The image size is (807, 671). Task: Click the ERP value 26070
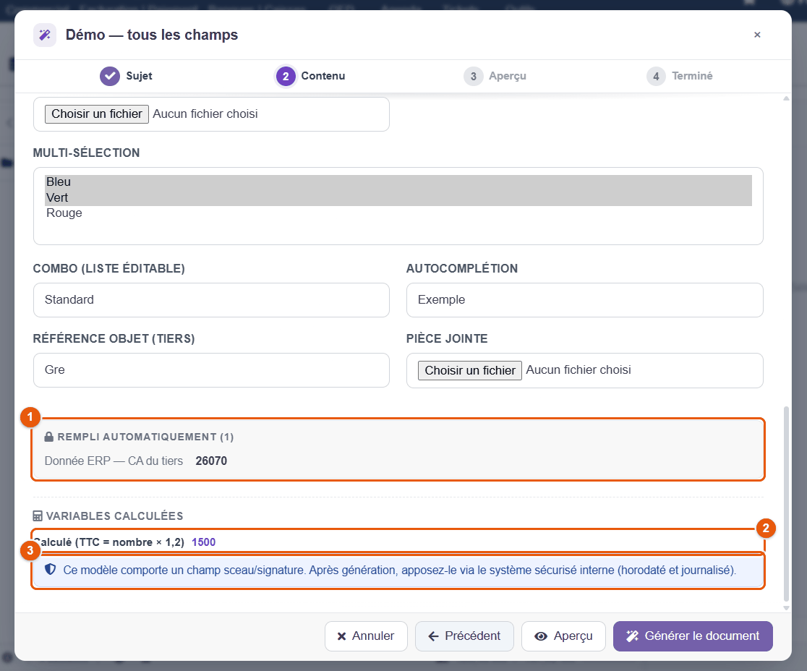point(211,461)
